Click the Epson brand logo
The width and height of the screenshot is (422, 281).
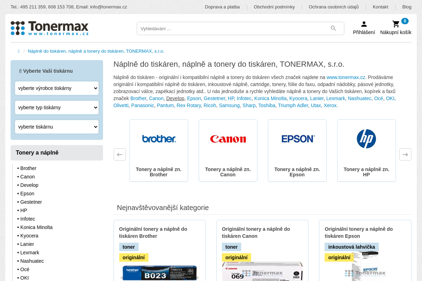tap(298, 139)
